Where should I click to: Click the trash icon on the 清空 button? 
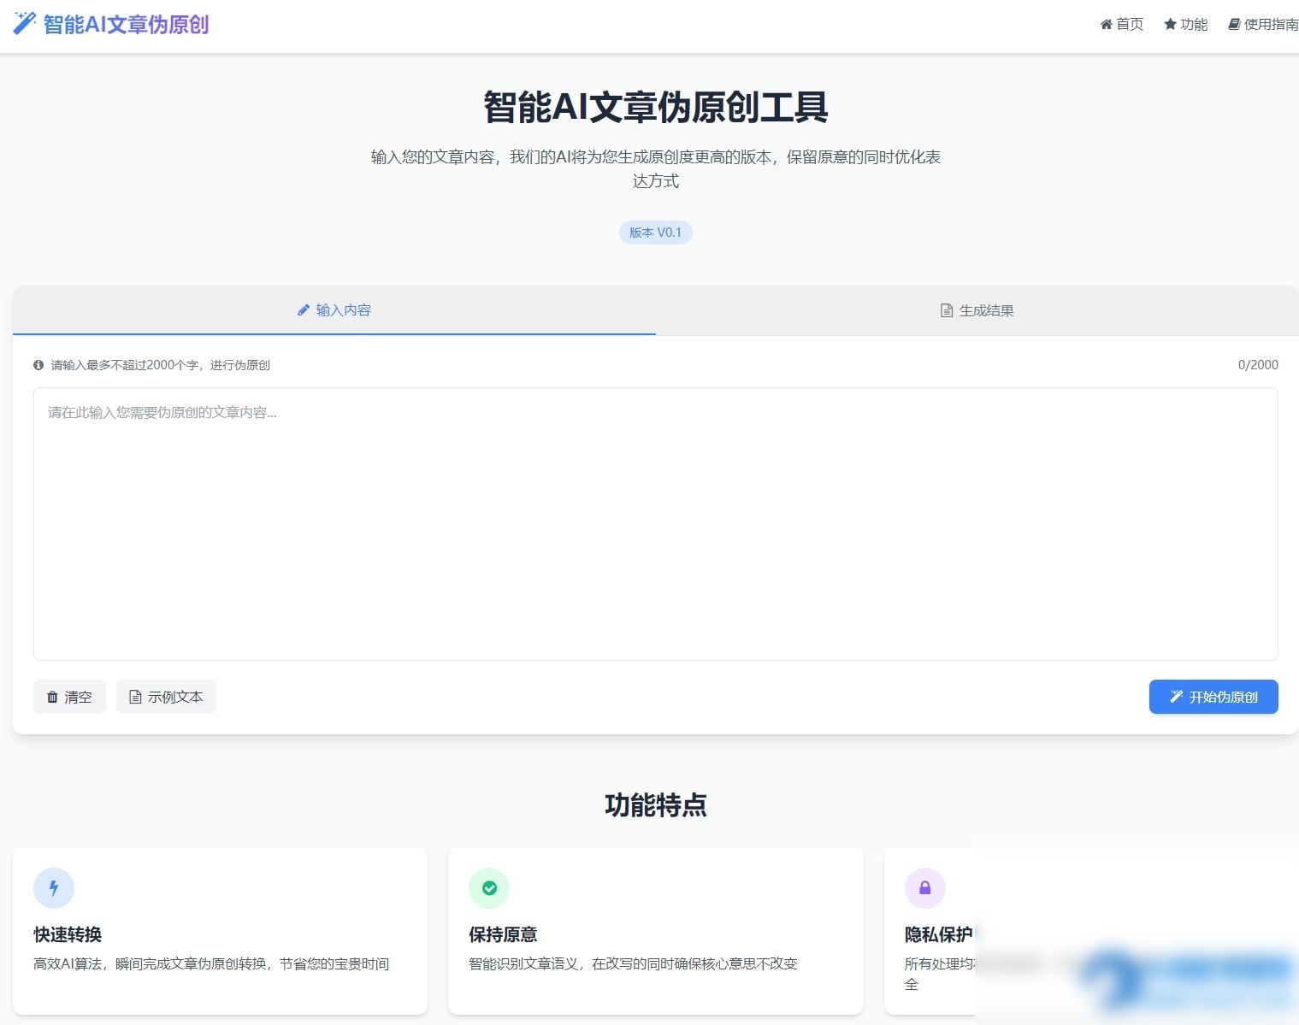point(52,697)
